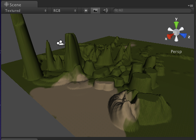Toggle the skybox and effects image icon

(95, 11)
